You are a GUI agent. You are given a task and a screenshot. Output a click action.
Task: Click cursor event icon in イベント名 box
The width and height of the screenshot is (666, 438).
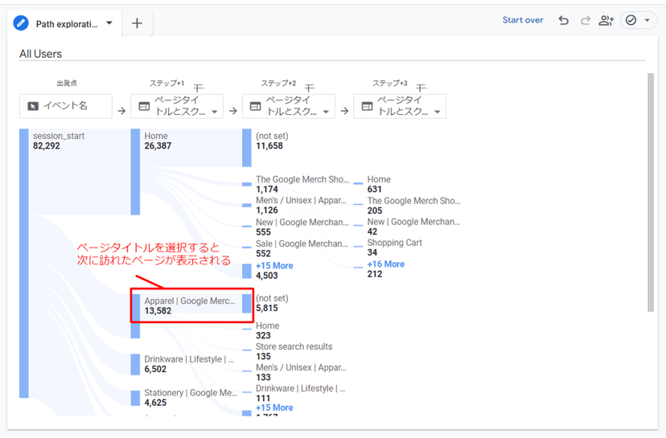33,106
